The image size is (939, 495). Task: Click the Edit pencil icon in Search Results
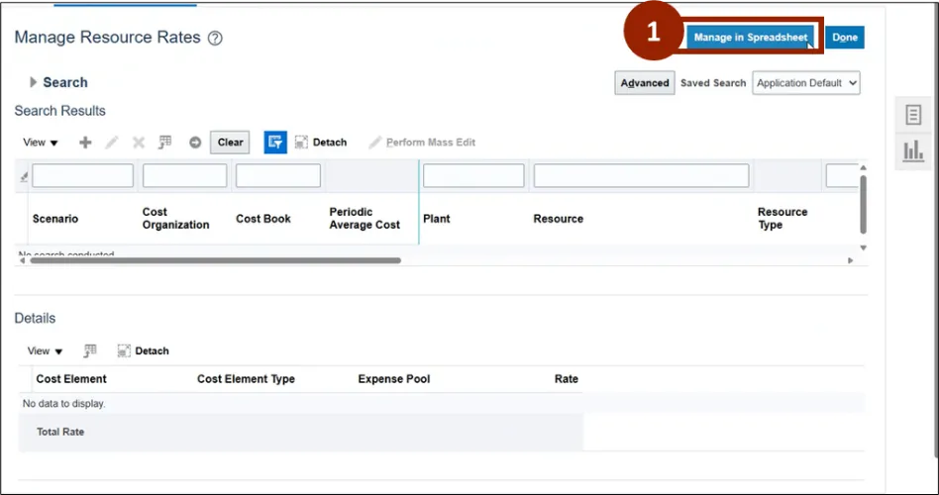point(111,143)
